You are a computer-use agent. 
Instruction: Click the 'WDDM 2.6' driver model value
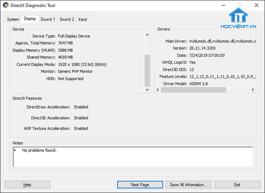tap(199, 84)
